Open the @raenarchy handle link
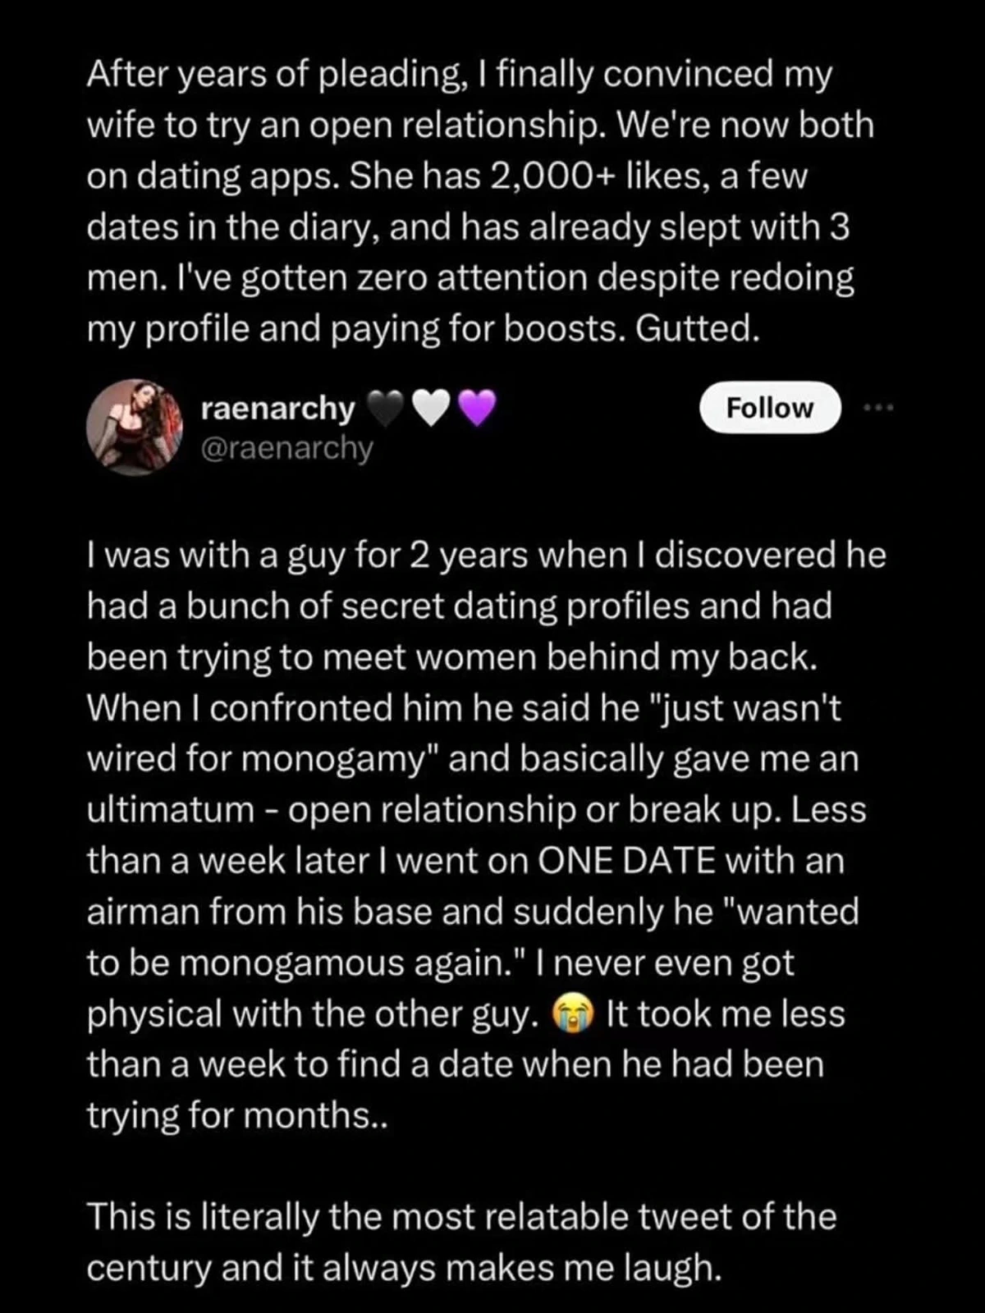The height and width of the screenshot is (1313, 985). click(x=286, y=448)
